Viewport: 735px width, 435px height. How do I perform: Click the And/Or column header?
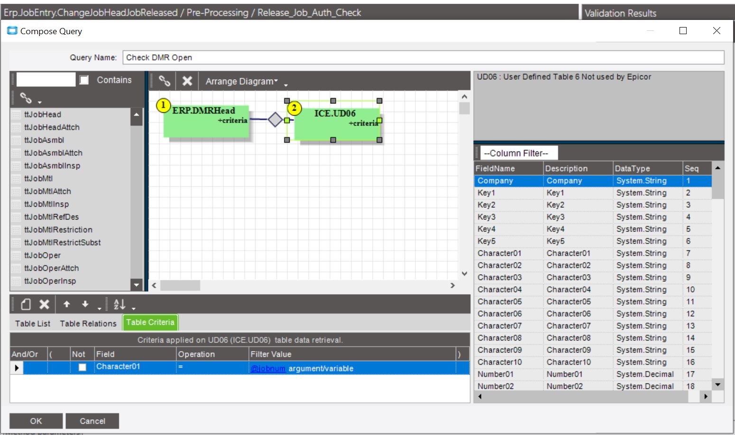click(x=28, y=354)
